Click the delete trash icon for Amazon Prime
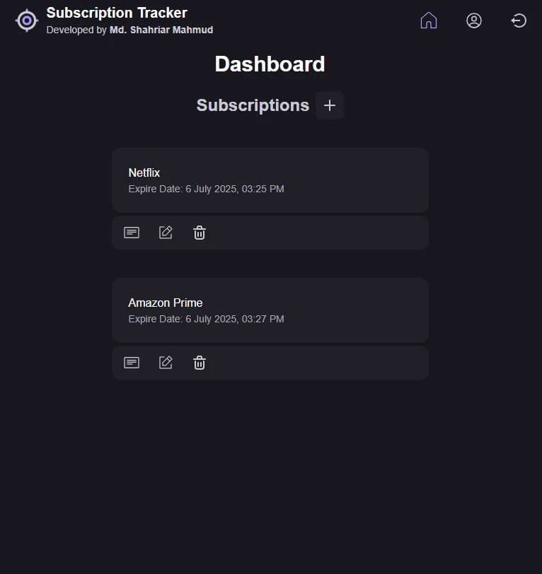The image size is (542, 574). (x=199, y=362)
